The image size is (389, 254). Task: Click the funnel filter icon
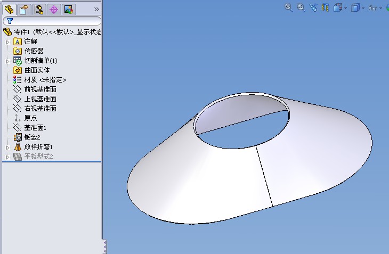click(10, 21)
